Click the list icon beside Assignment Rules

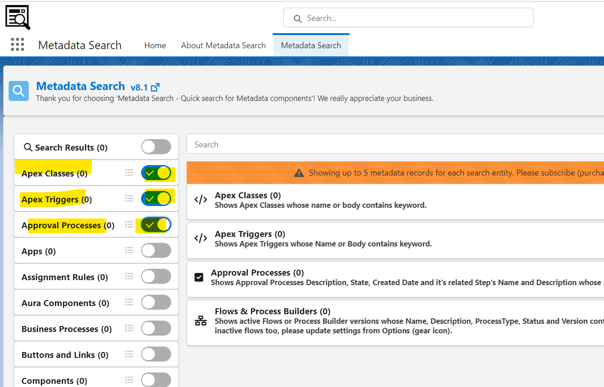click(129, 276)
